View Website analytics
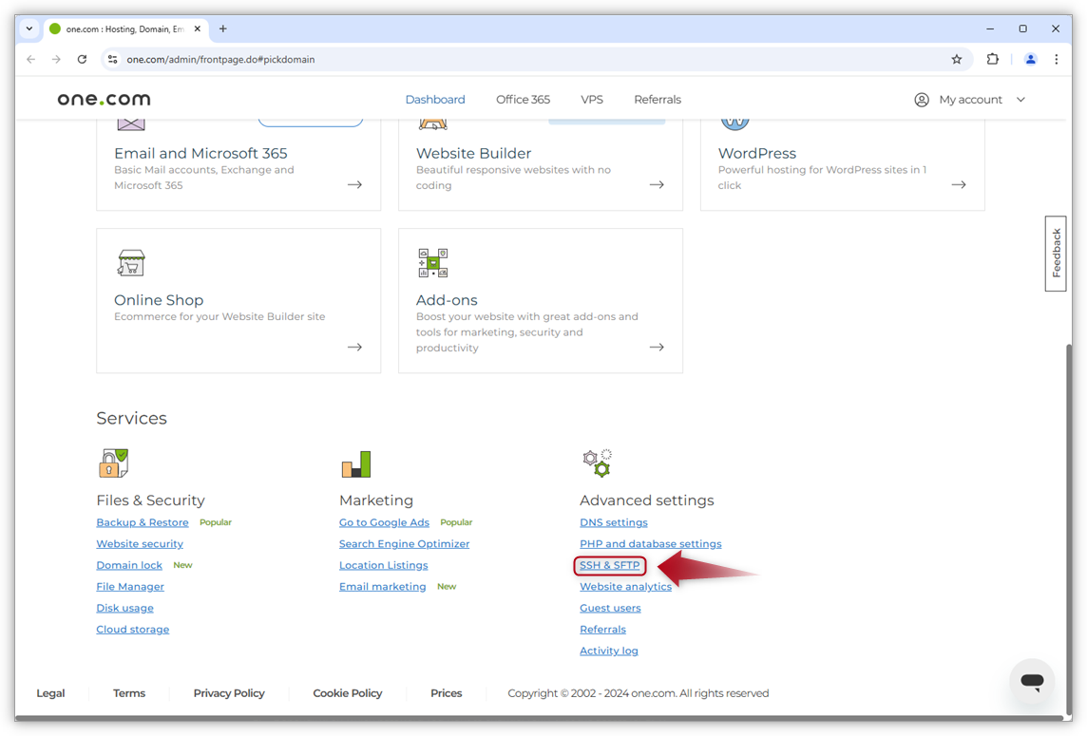This screenshot has height=736, width=1087. (625, 586)
